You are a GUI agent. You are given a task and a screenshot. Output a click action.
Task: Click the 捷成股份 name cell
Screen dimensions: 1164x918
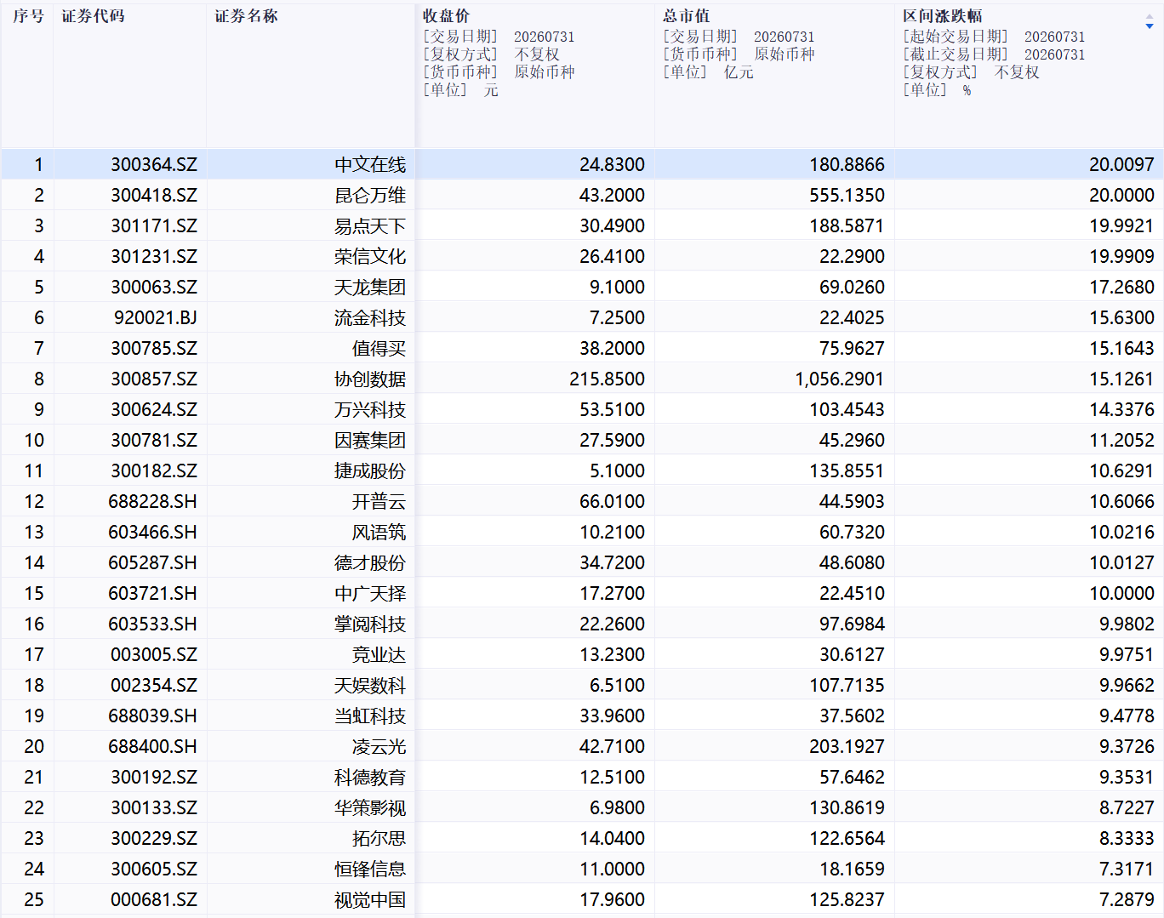pos(370,470)
